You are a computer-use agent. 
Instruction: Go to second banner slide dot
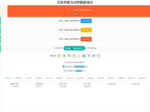[x=74, y=14]
